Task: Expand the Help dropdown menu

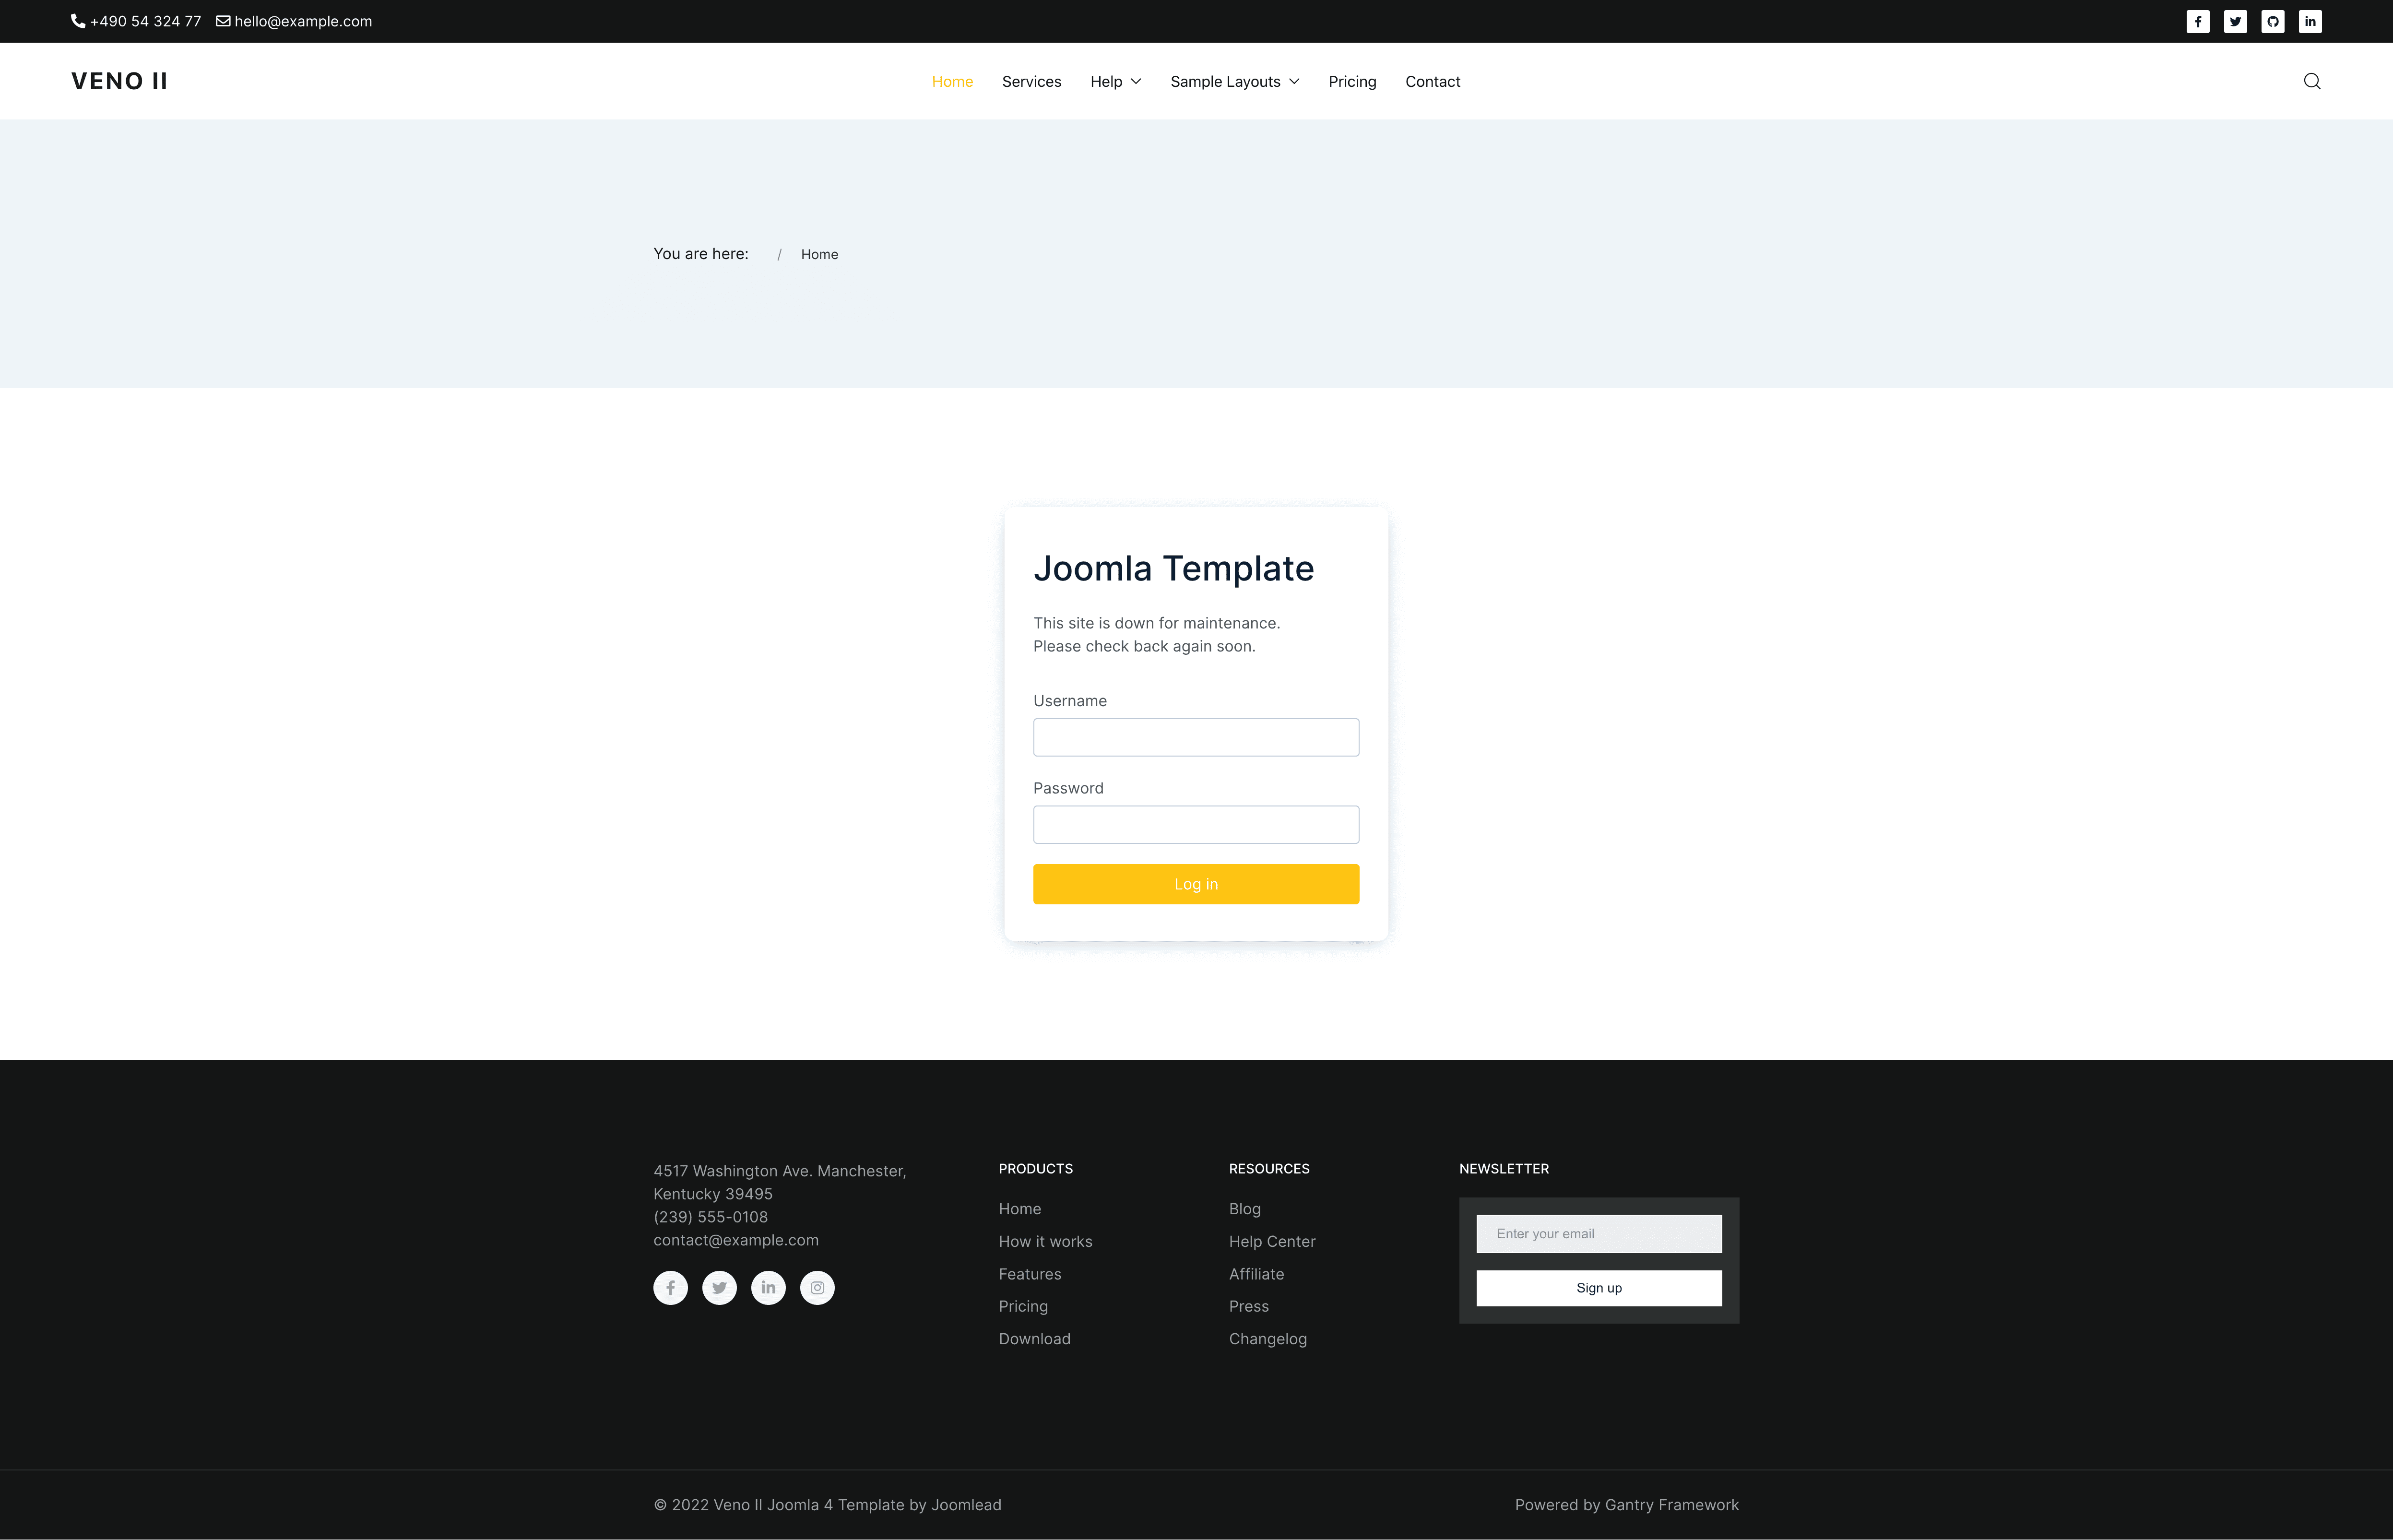Action: click(x=1113, y=80)
